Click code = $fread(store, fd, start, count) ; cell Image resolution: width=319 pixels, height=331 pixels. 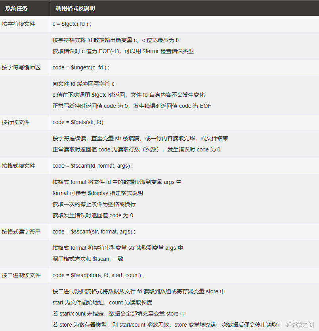coord(98,275)
